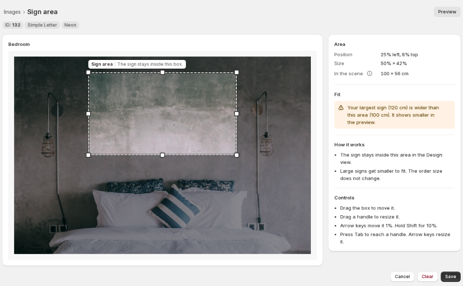Click the 100 × 56 cm scene value
Viewport: 463px width, 286px height.
pos(395,73)
